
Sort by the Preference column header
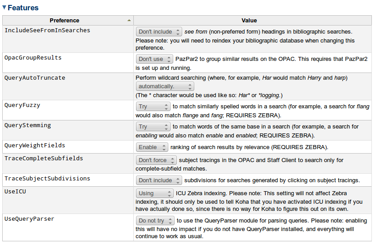click(x=64, y=21)
